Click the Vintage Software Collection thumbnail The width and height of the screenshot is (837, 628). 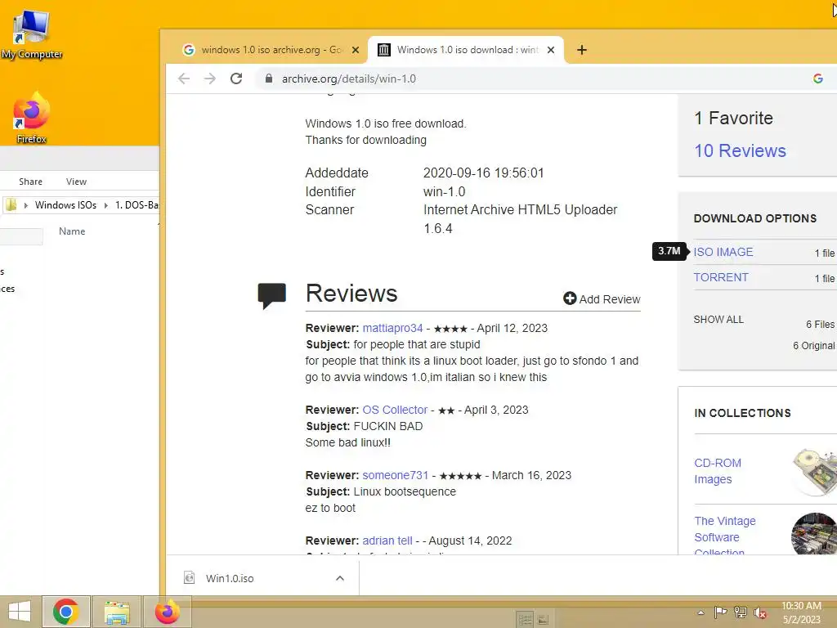pos(814,533)
